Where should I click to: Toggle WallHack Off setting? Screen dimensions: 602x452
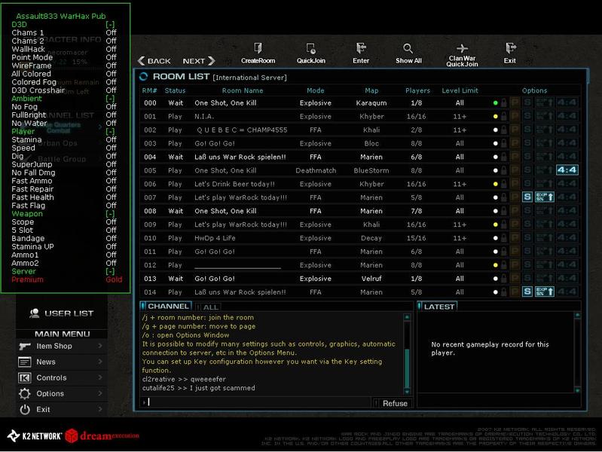[x=111, y=49]
